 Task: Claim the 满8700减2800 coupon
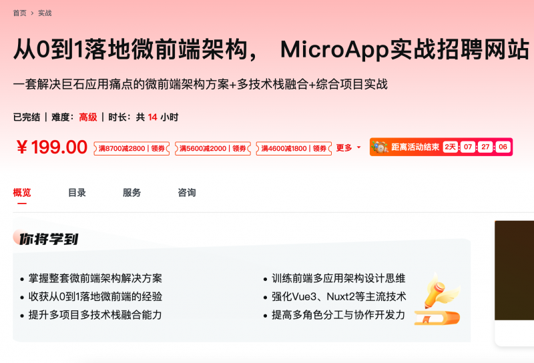(131, 148)
